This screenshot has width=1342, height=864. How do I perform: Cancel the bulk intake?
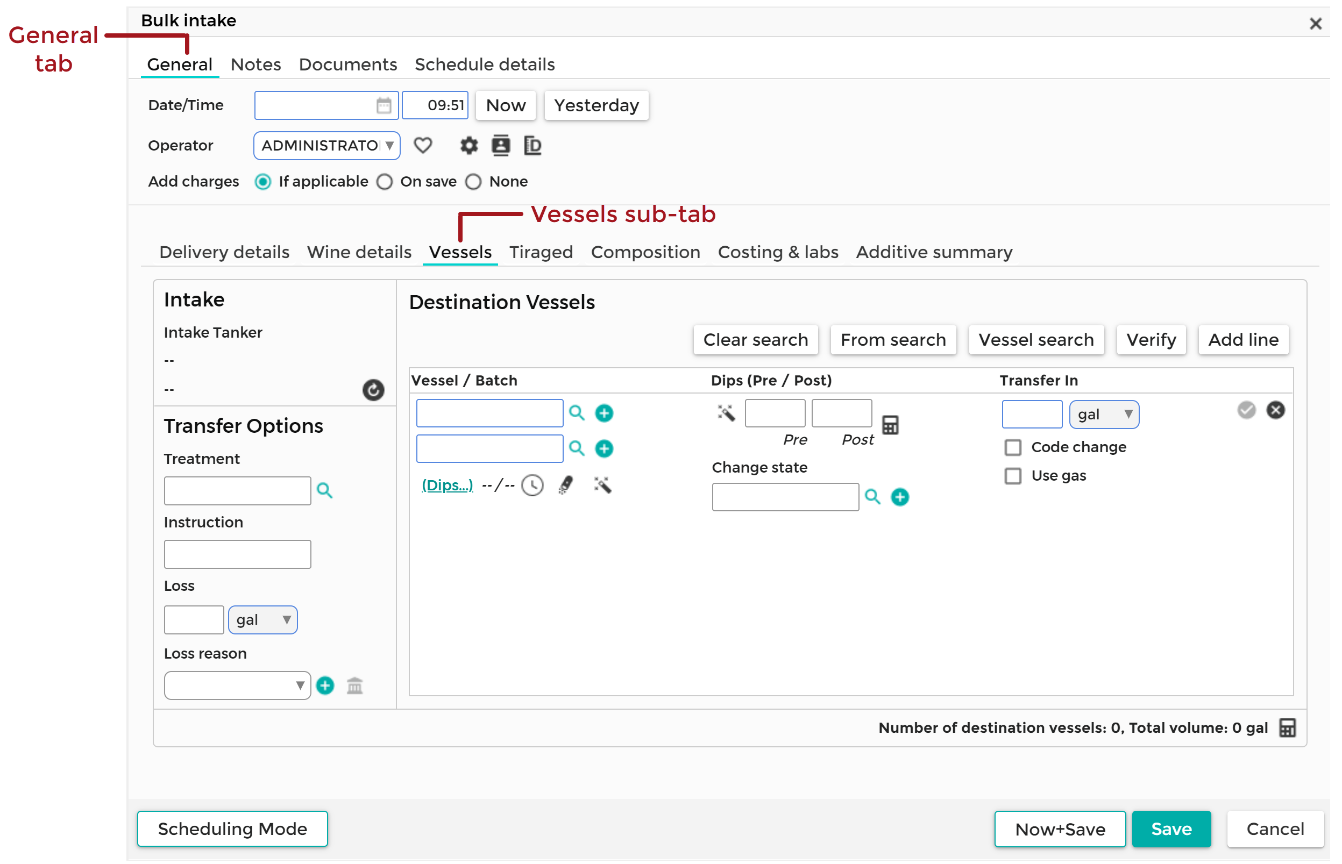pos(1275,829)
